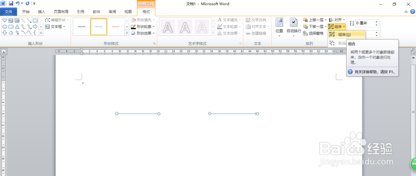Open the Shape Styles dialog launcher

point(154,44)
